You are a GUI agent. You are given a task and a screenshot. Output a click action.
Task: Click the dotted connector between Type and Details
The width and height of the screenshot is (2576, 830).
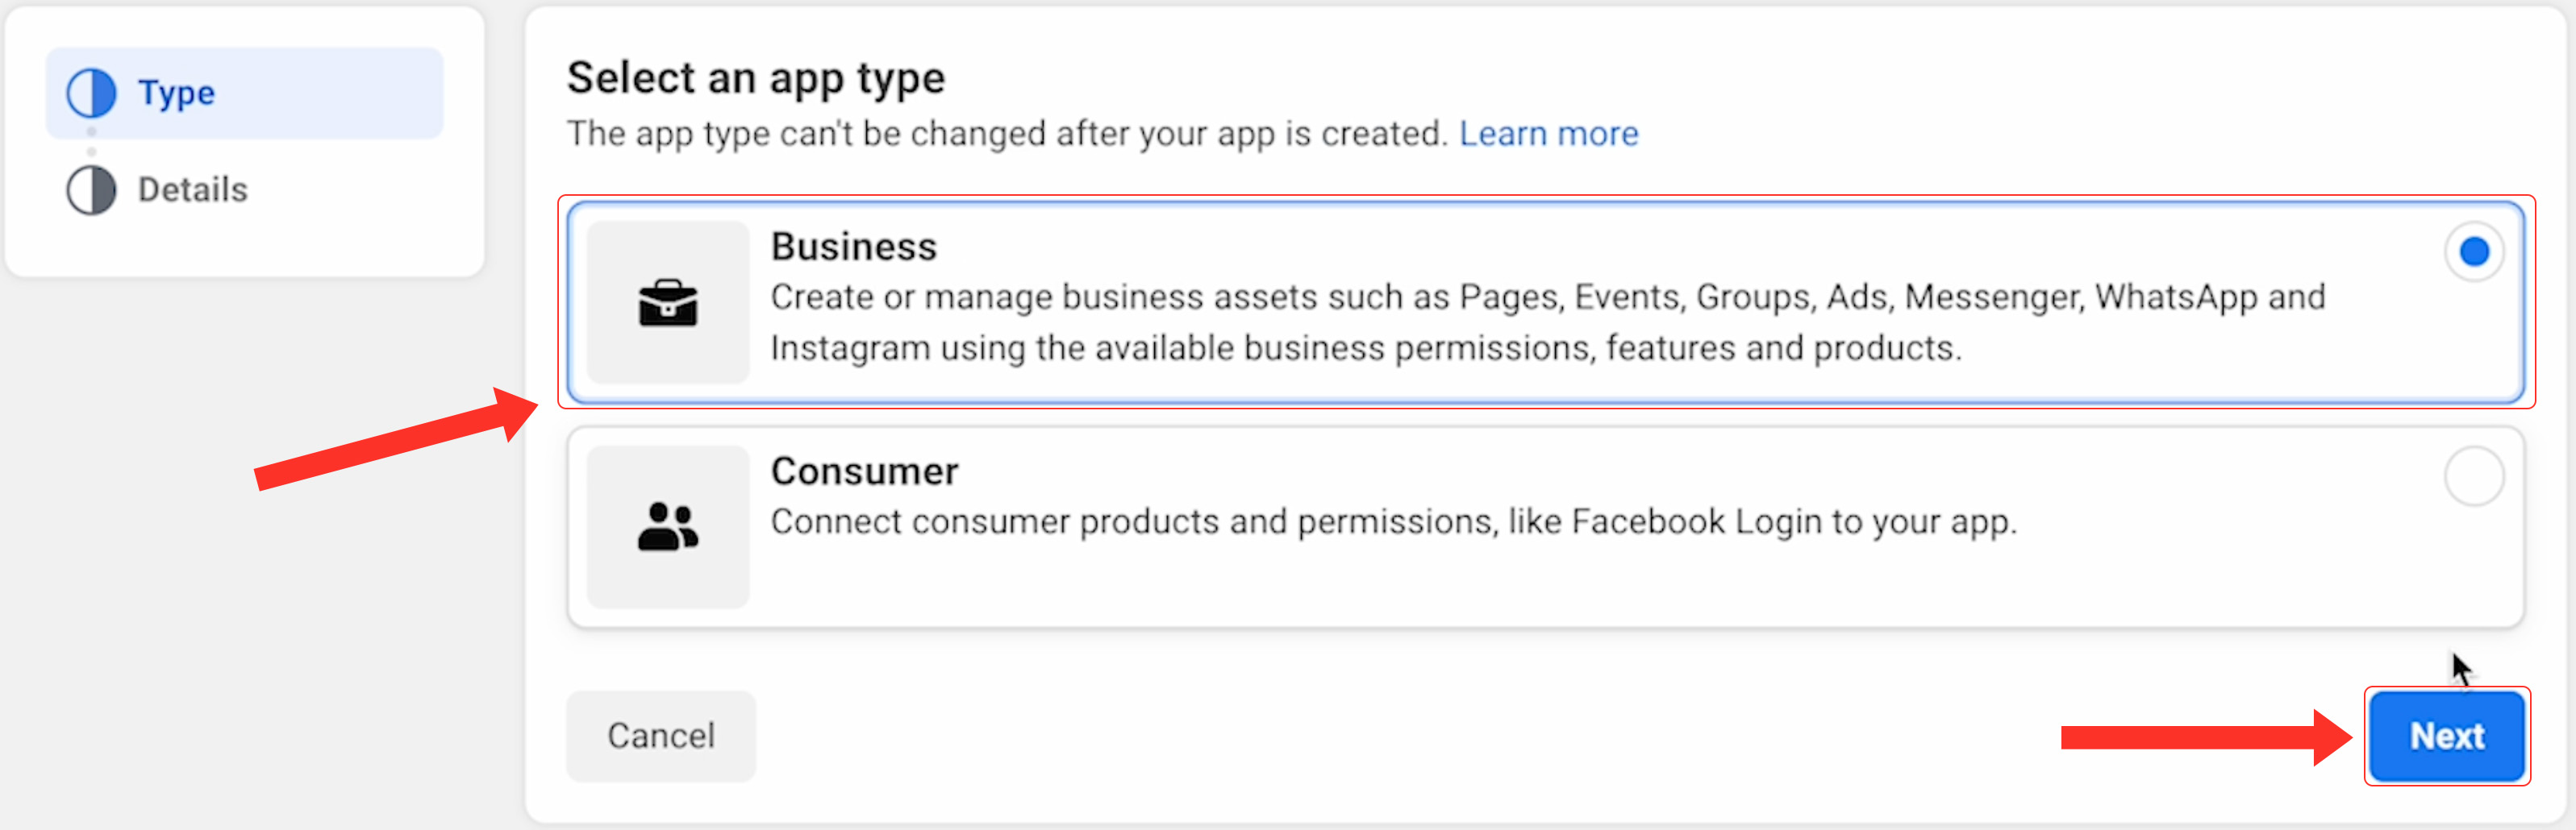91,142
